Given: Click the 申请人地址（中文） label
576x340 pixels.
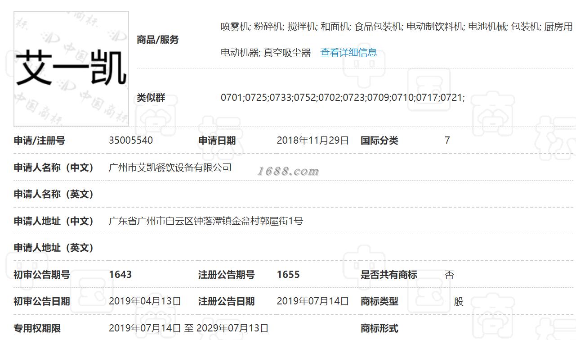Looking at the screenshot, I should (x=54, y=221).
